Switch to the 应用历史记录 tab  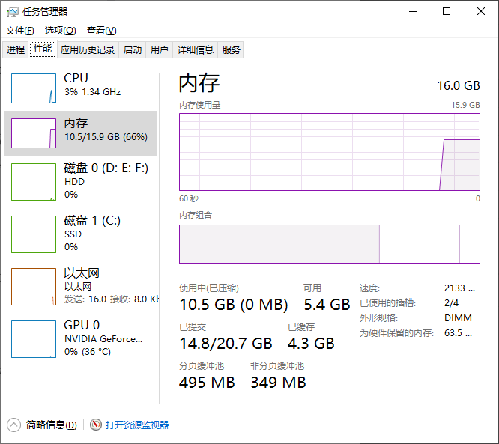point(88,50)
